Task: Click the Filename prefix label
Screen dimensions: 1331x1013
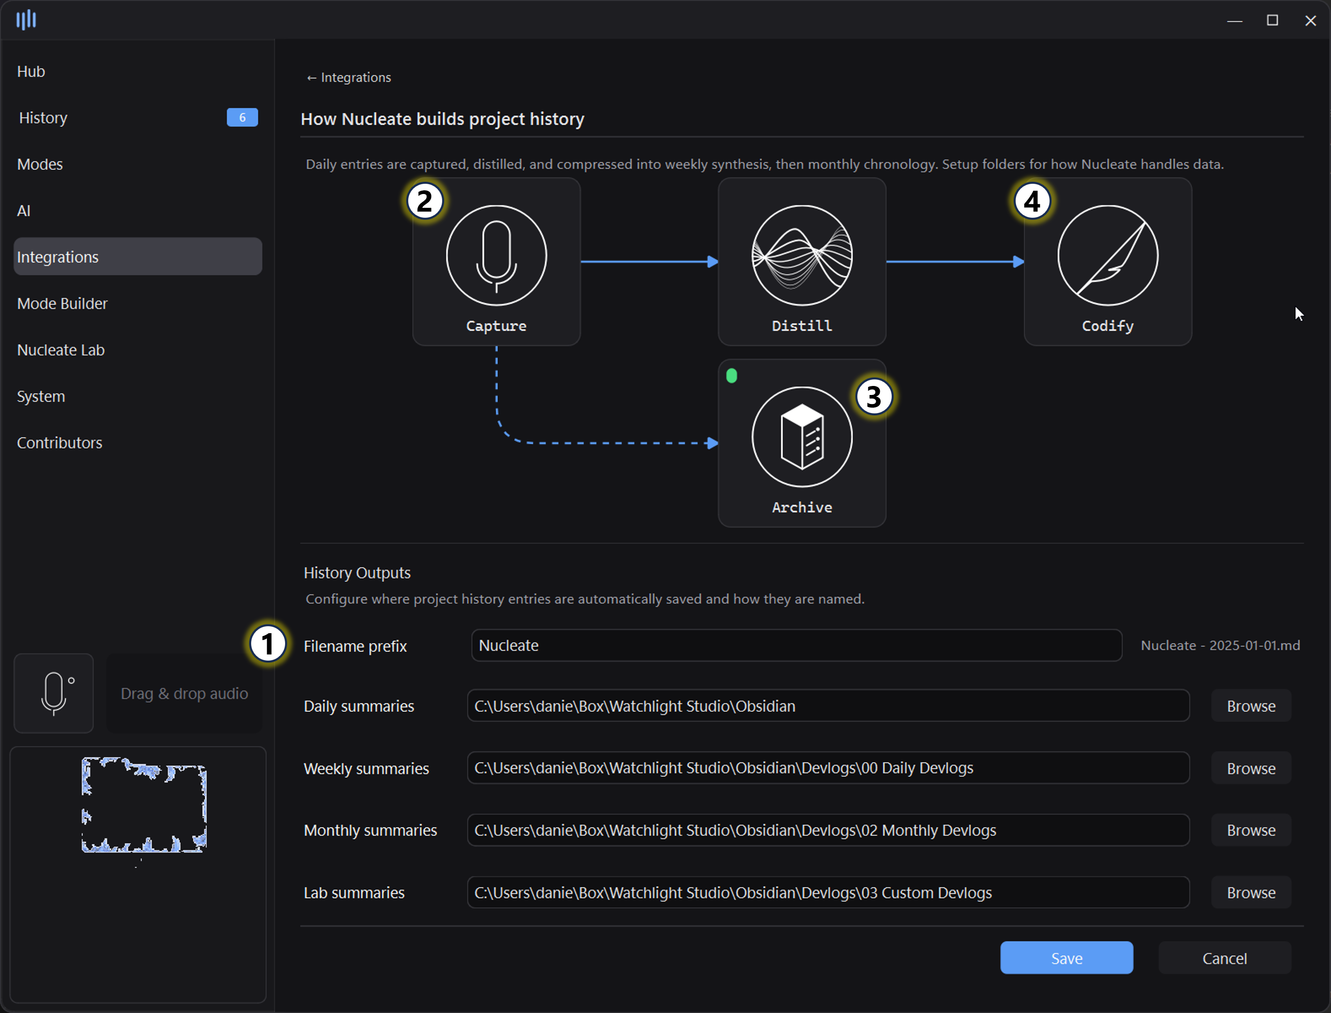Action: (x=355, y=646)
